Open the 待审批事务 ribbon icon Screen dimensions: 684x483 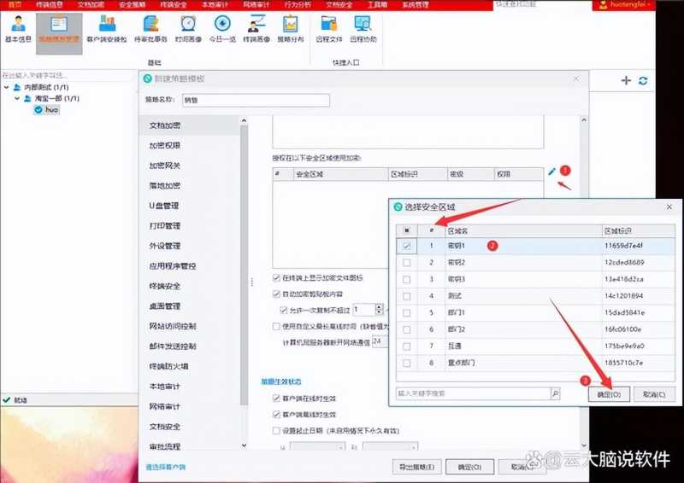tap(150, 29)
